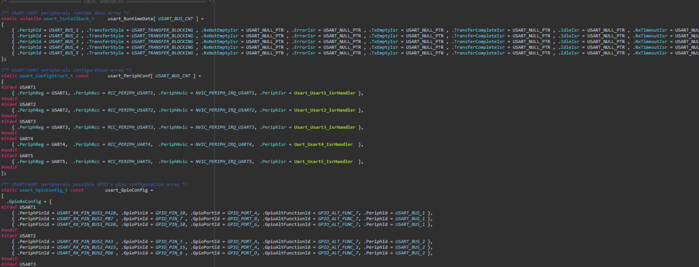Screen dimensions: 699x267
Task: Click the '#ifdef UART5' directive line
Action: 17,156
